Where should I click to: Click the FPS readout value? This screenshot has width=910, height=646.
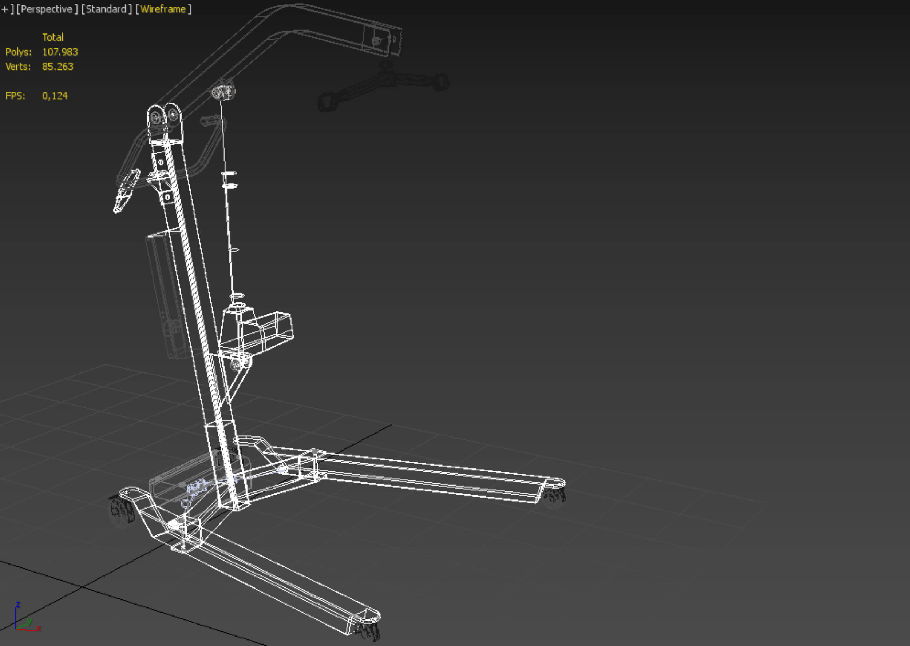[x=55, y=96]
